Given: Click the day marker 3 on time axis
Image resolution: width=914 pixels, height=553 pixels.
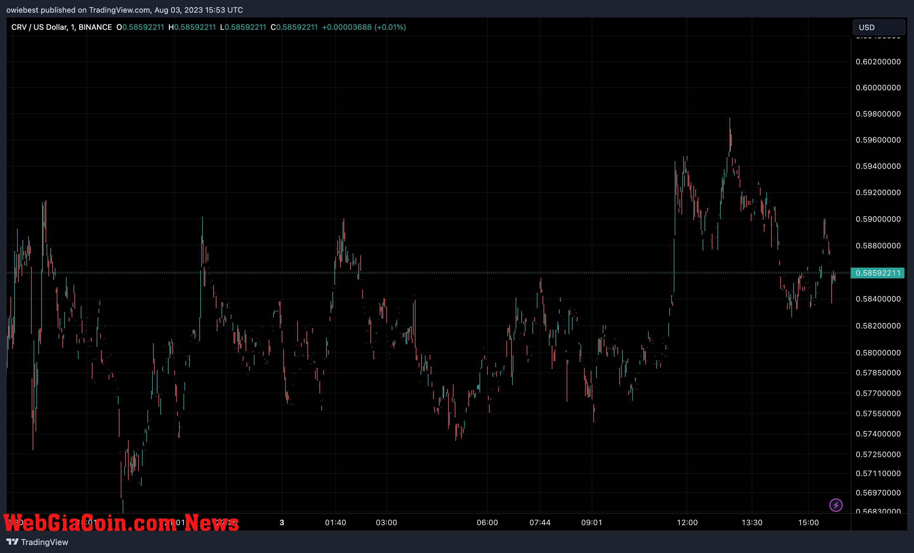Looking at the screenshot, I should point(282,523).
